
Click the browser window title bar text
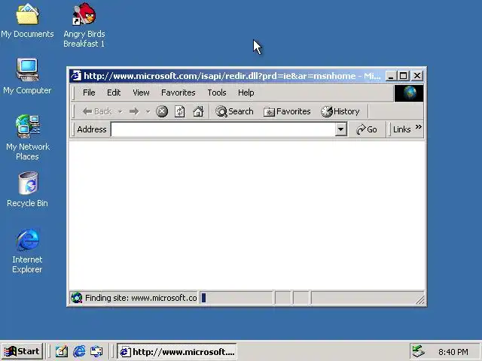[232, 76]
